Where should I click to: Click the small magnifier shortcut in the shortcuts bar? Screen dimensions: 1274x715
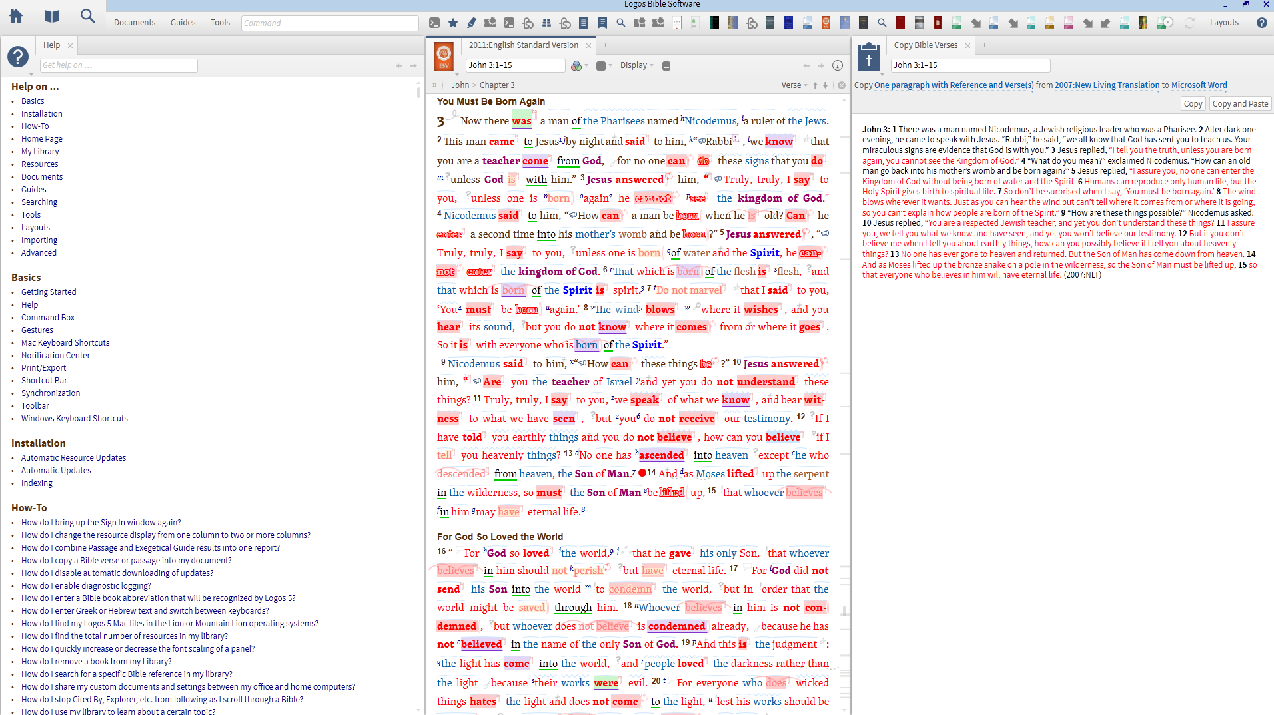(621, 23)
